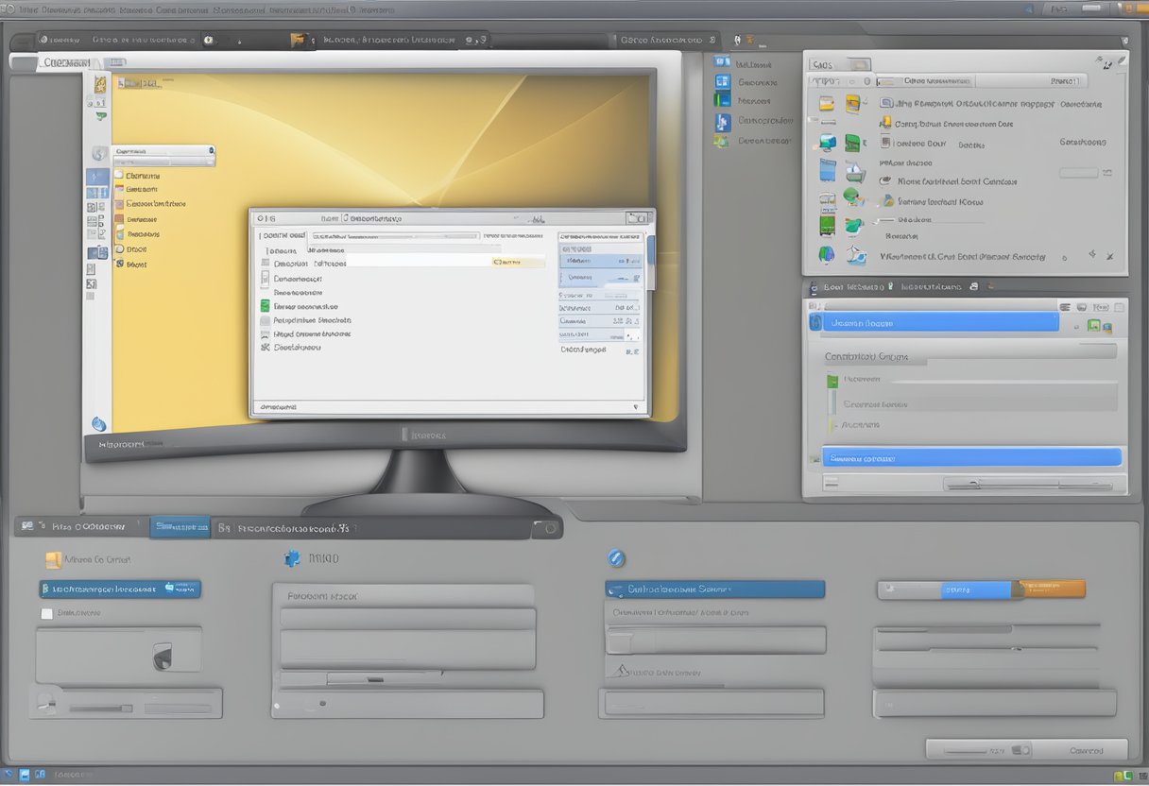Click the blue music note icon in middle list
The image size is (1149, 786).
click(723, 122)
